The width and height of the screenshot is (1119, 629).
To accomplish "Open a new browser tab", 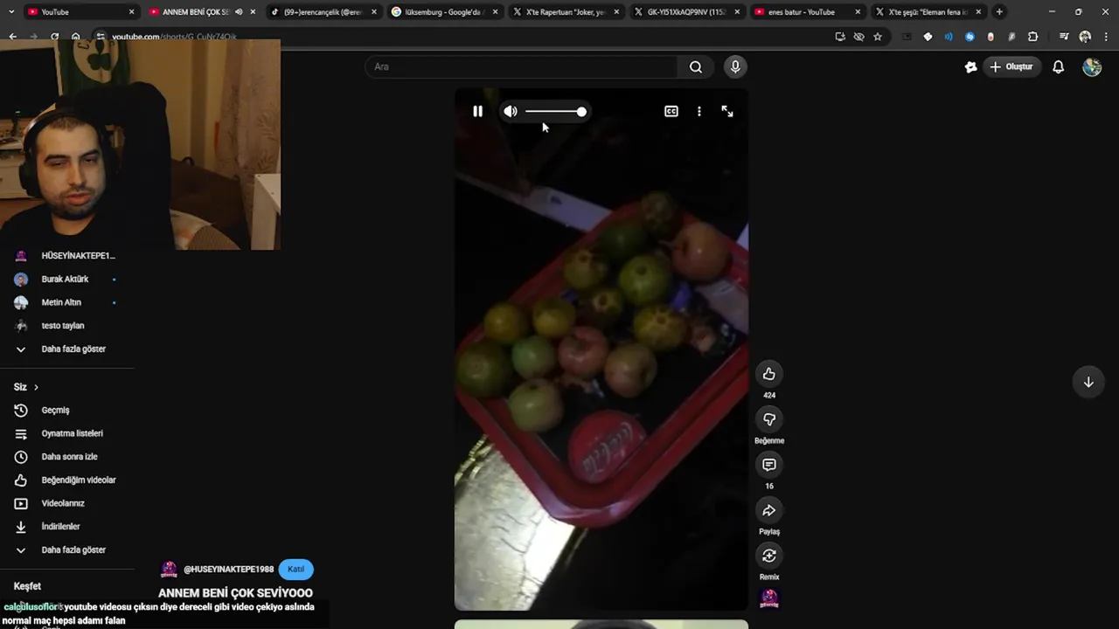I will 999,12.
